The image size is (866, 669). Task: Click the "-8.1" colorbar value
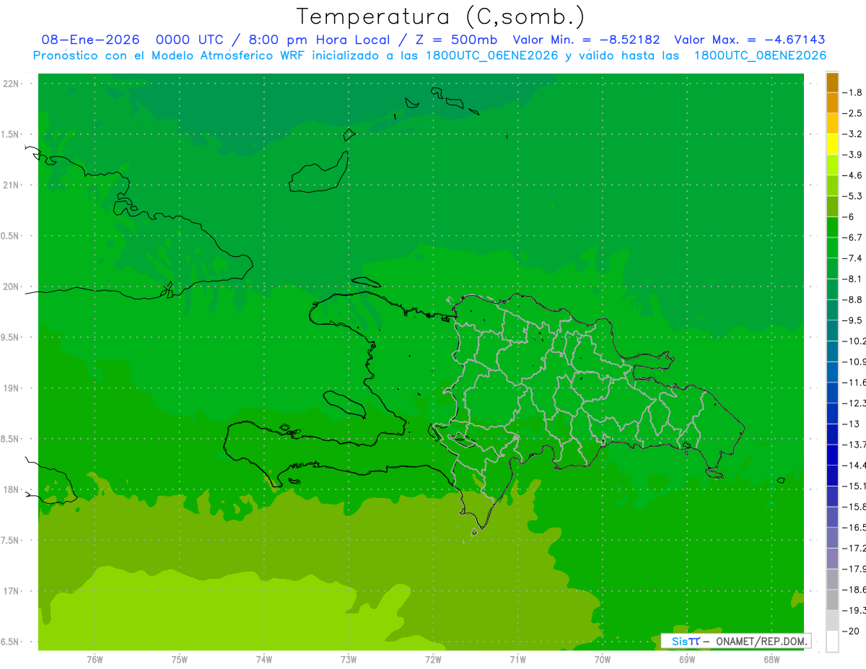coord(852,279)
